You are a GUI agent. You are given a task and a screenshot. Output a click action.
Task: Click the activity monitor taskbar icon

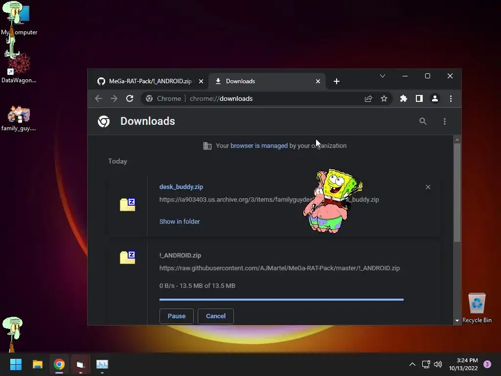[102, 364]
